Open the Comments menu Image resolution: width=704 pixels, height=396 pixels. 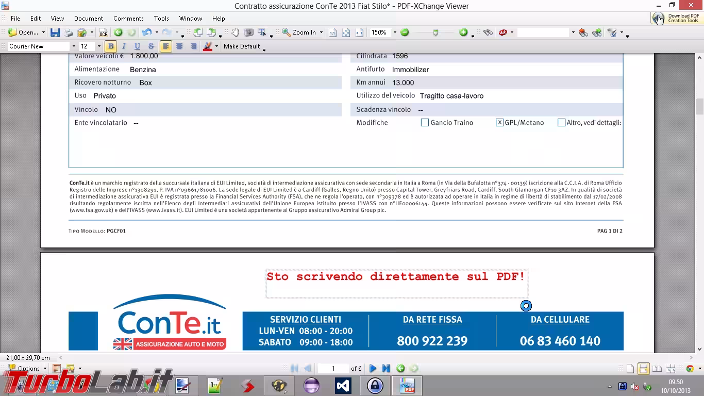point(128,18)
